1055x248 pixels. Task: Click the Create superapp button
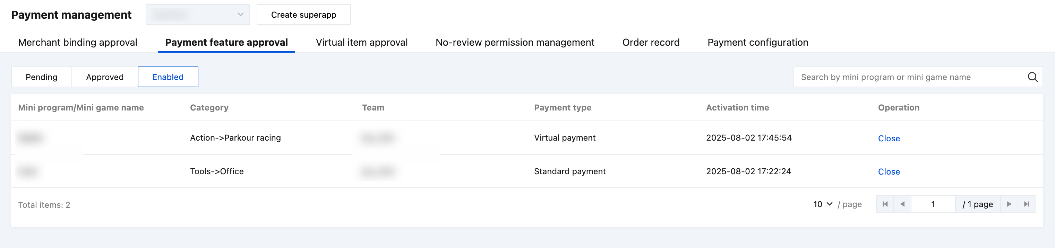tap(303, 15)
